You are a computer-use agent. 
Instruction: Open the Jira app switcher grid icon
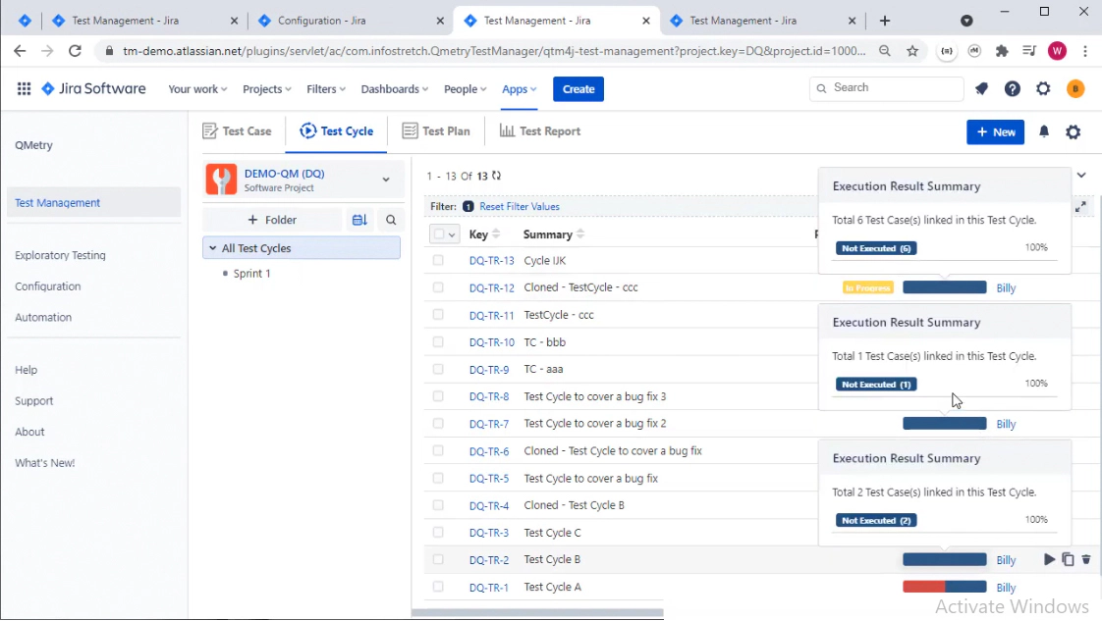pos(24,89)
